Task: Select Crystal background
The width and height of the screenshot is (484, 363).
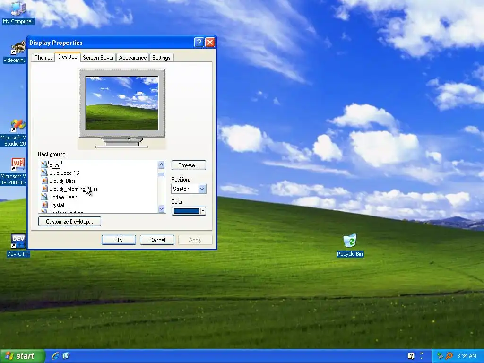Action: (x=57, y=205)
